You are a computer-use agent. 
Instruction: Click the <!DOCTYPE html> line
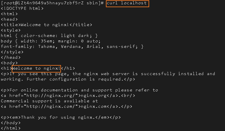coord(22,8)
